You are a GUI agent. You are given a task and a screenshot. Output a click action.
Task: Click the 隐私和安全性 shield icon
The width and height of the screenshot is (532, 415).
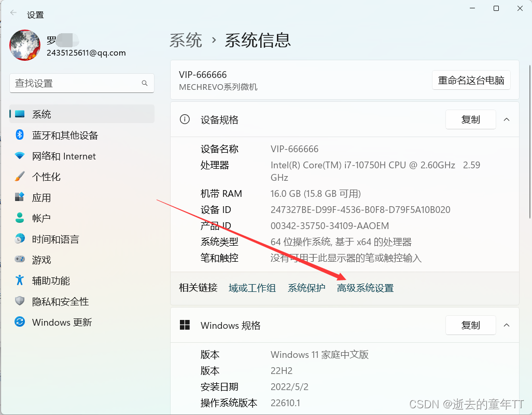pyautogui.click(x=20, y=301)
